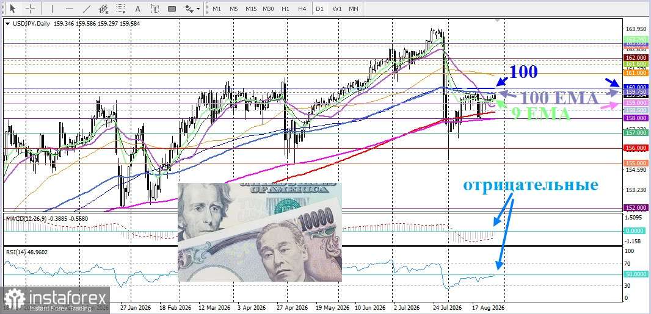Image resolution: width=651 pixels, height=314 pixels.
Task: Click the RSI(14) 48.9602 indicator label
Action: pyautogui.click(x=26, y=251)
